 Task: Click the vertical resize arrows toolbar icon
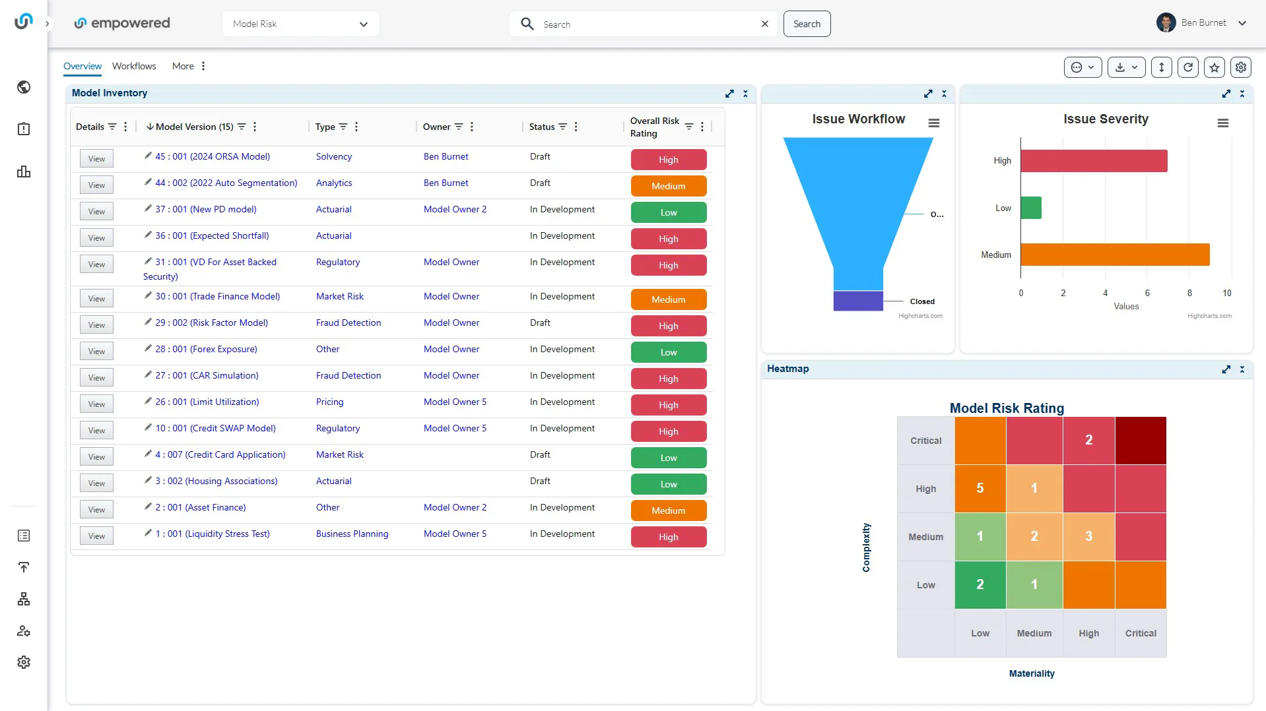point(1162,67)
